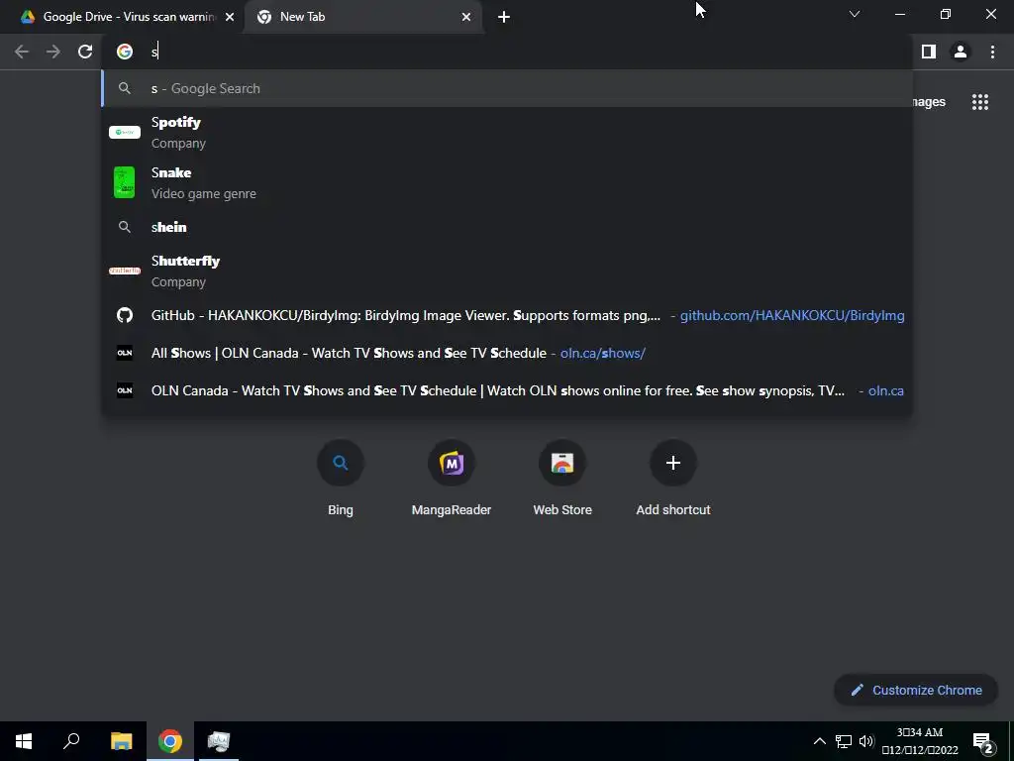Click the Customize Chrome button
Viewport: 1014px width, 761px height.
pos(916,691)
